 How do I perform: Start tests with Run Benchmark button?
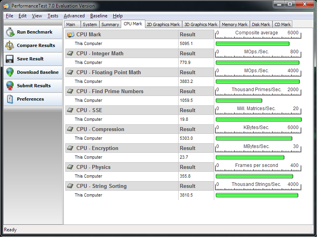(33, 32)
